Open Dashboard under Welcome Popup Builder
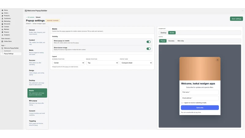245x138 pixels. [x=7, y=51]
